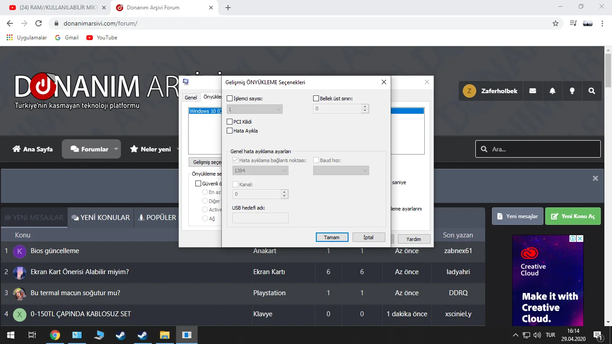Open Task View on the taskbar
The image size is (612, 344).
(32, 335)
